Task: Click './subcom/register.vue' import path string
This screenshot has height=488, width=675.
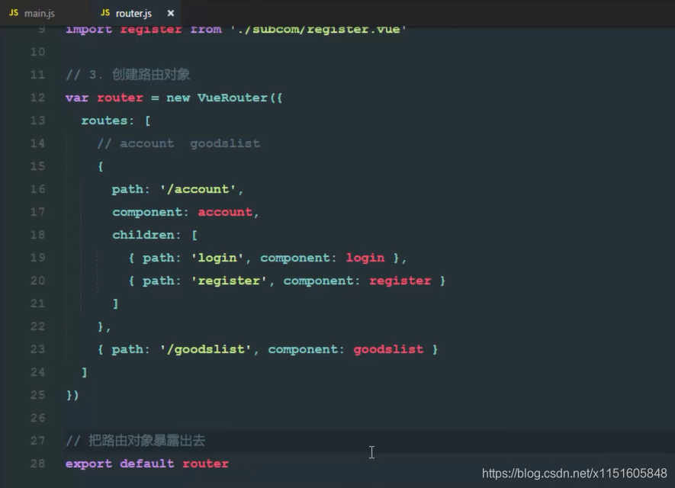Action: coord(319,29)
